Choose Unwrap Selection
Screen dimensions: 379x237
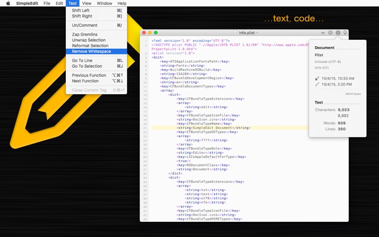(96, 40)
